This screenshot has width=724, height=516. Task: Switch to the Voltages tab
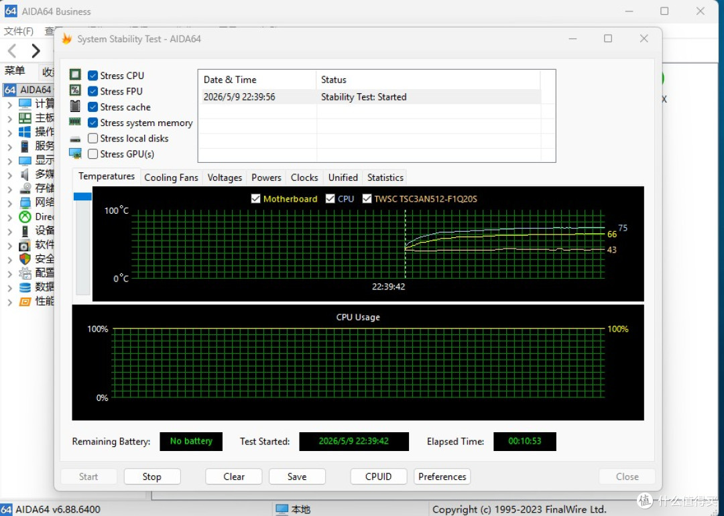coord(225,177)
